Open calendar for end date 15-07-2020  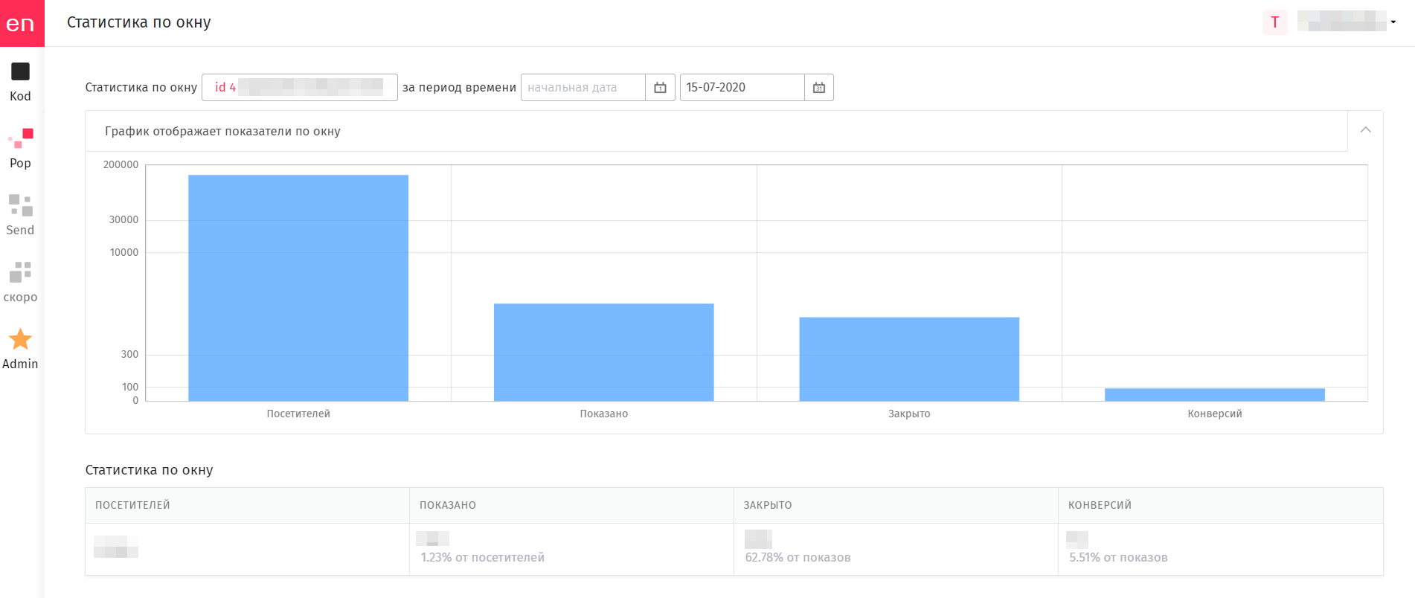tap(819, 88)
